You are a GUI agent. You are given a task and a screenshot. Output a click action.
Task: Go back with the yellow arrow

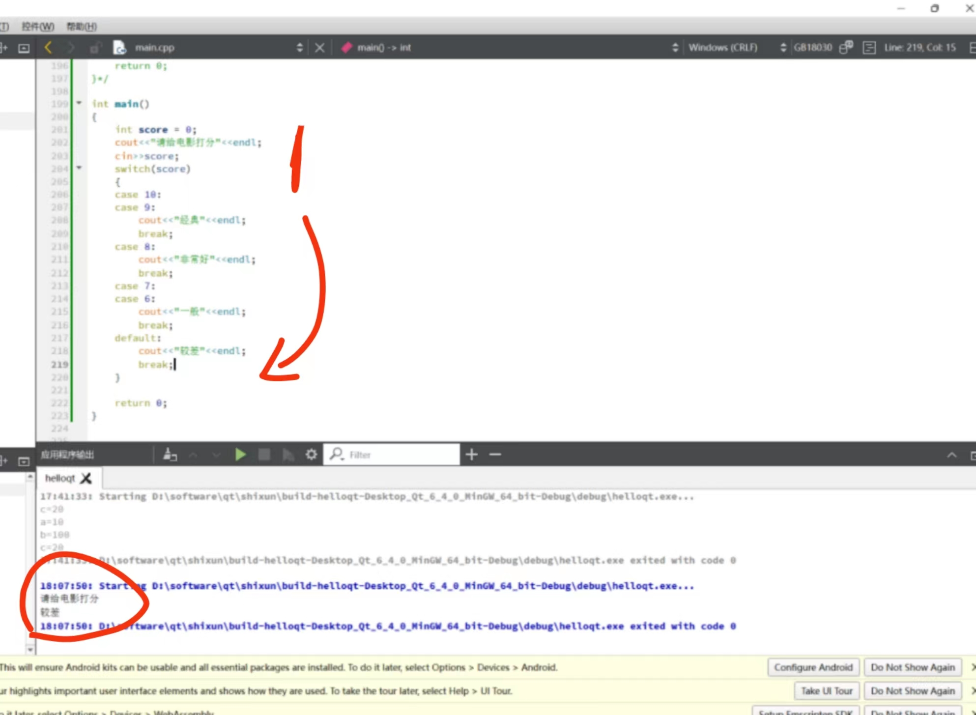coord(48,48)
